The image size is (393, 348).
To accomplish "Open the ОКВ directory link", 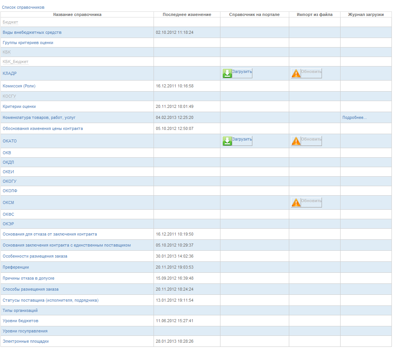I will 7,153.
